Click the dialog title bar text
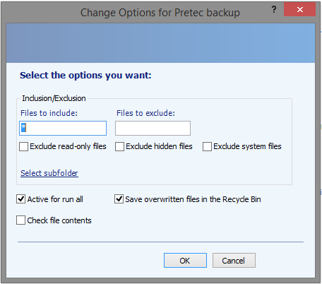The image size is (322, 284). (x=160, y=13)
